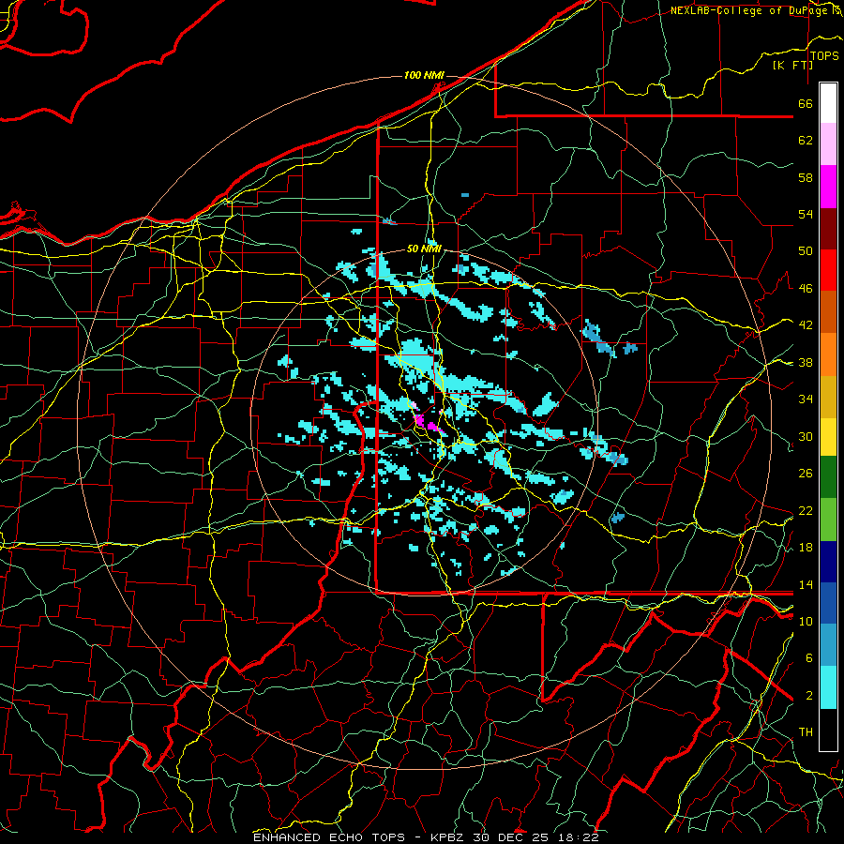Click the dark green 22-26 legend swatch
The image size is (844, 844).
(828, 477)
